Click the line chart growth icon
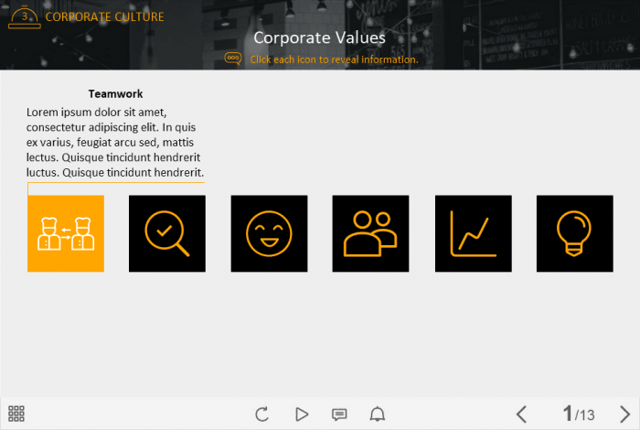This screenshot has height=430, width=640. pyautogui.click(x=473, y=233)
